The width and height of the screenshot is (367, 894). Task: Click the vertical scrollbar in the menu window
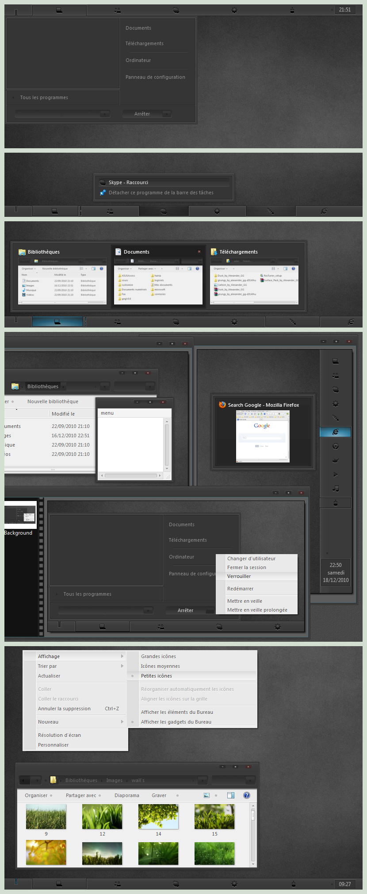[167, 446]
